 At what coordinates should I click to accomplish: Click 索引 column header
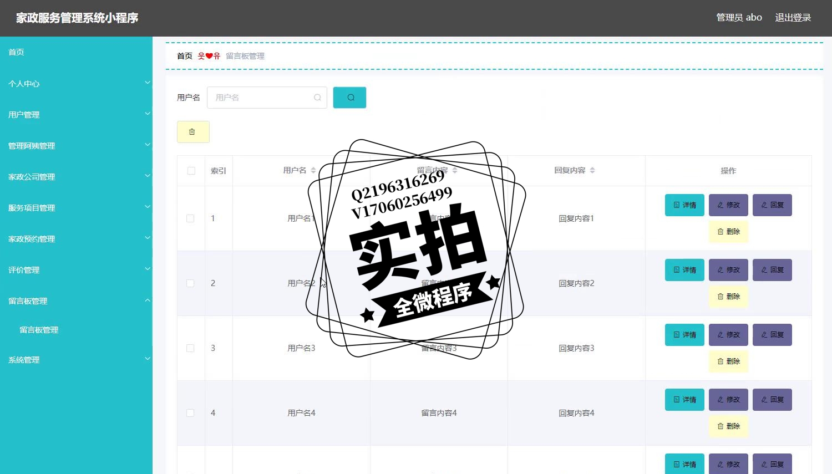pos(219,171)
